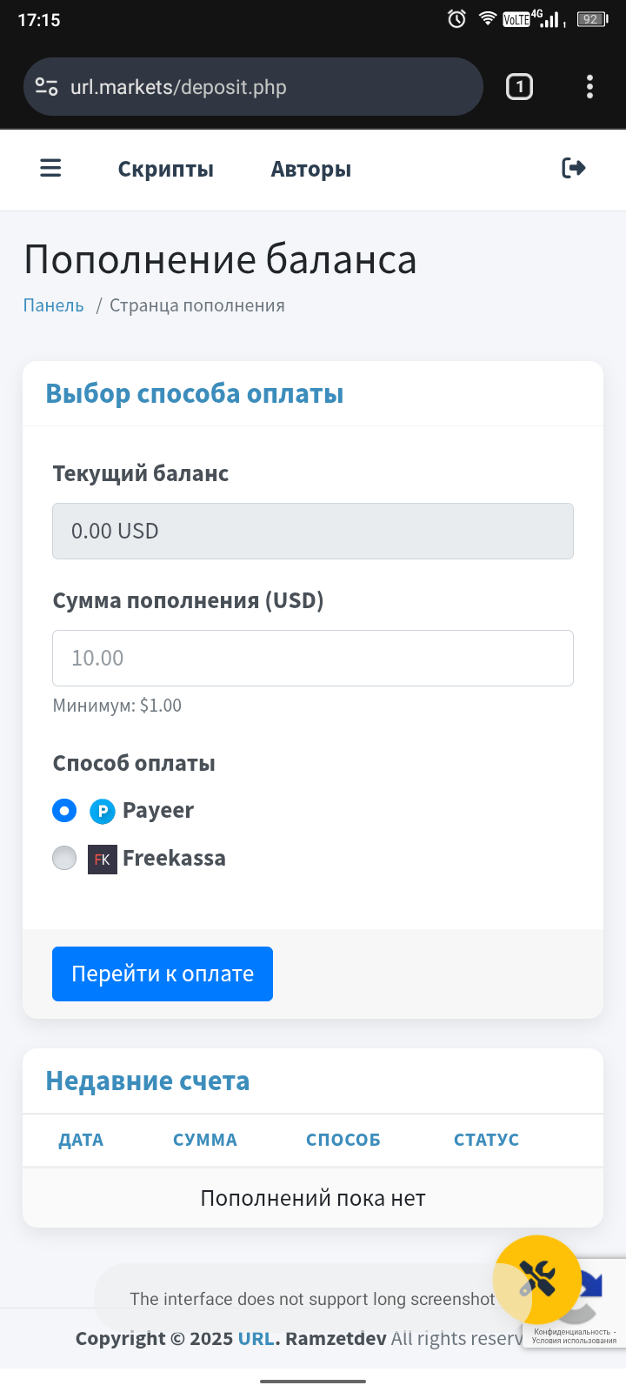
Task: Open the browser tab switcher
Action: click(x=519, y=87)
